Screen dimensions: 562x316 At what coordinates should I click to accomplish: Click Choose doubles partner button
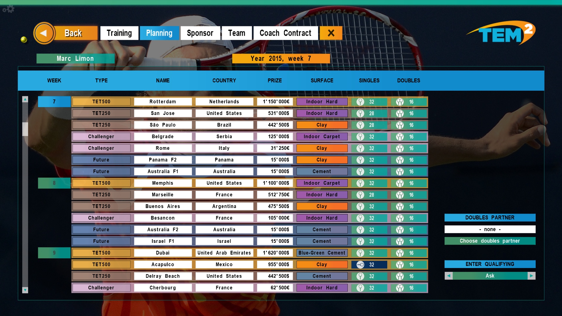490,241
